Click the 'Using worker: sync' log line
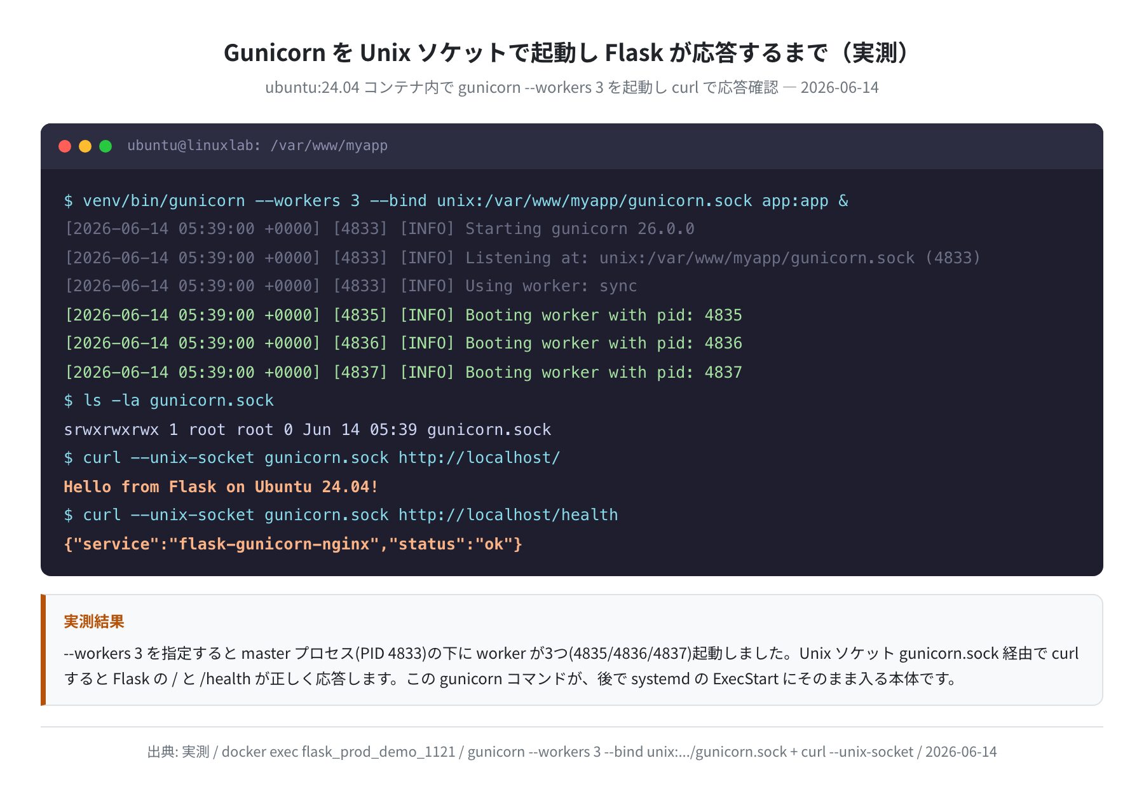 (351, 286)
